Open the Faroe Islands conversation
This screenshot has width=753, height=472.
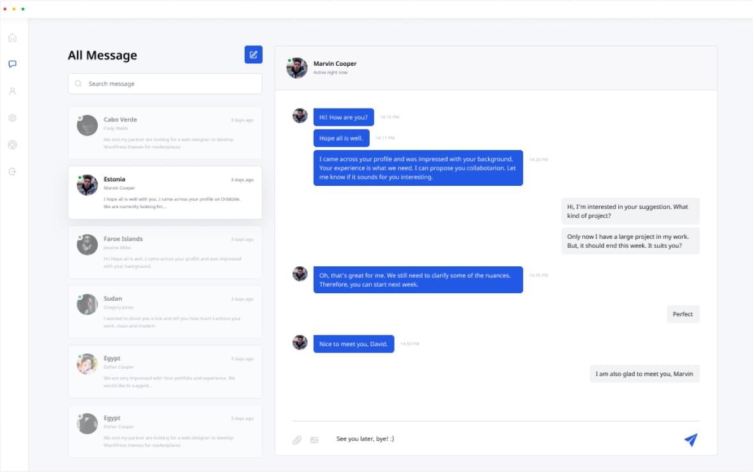tap(165, 252)
